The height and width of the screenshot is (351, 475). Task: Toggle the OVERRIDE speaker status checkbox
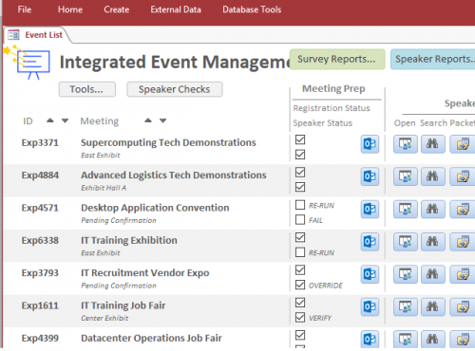point(300,285)
